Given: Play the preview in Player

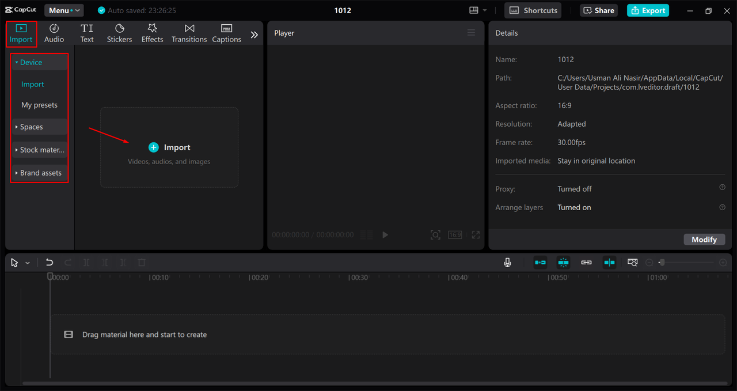Looking at the screenshot, I should click(385, 235).
